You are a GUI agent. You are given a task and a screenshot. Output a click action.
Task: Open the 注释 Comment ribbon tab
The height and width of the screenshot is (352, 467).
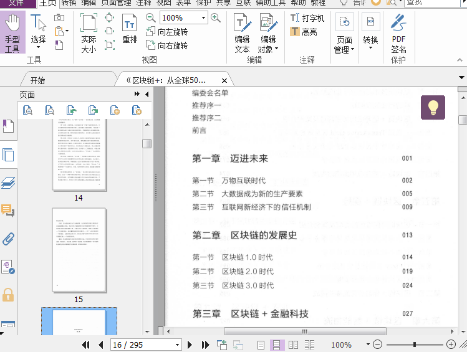click(x=143, y=2)
